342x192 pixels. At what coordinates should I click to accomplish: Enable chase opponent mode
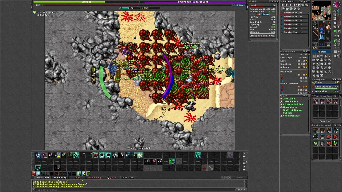pyautogui.click(x=339, y=27)
